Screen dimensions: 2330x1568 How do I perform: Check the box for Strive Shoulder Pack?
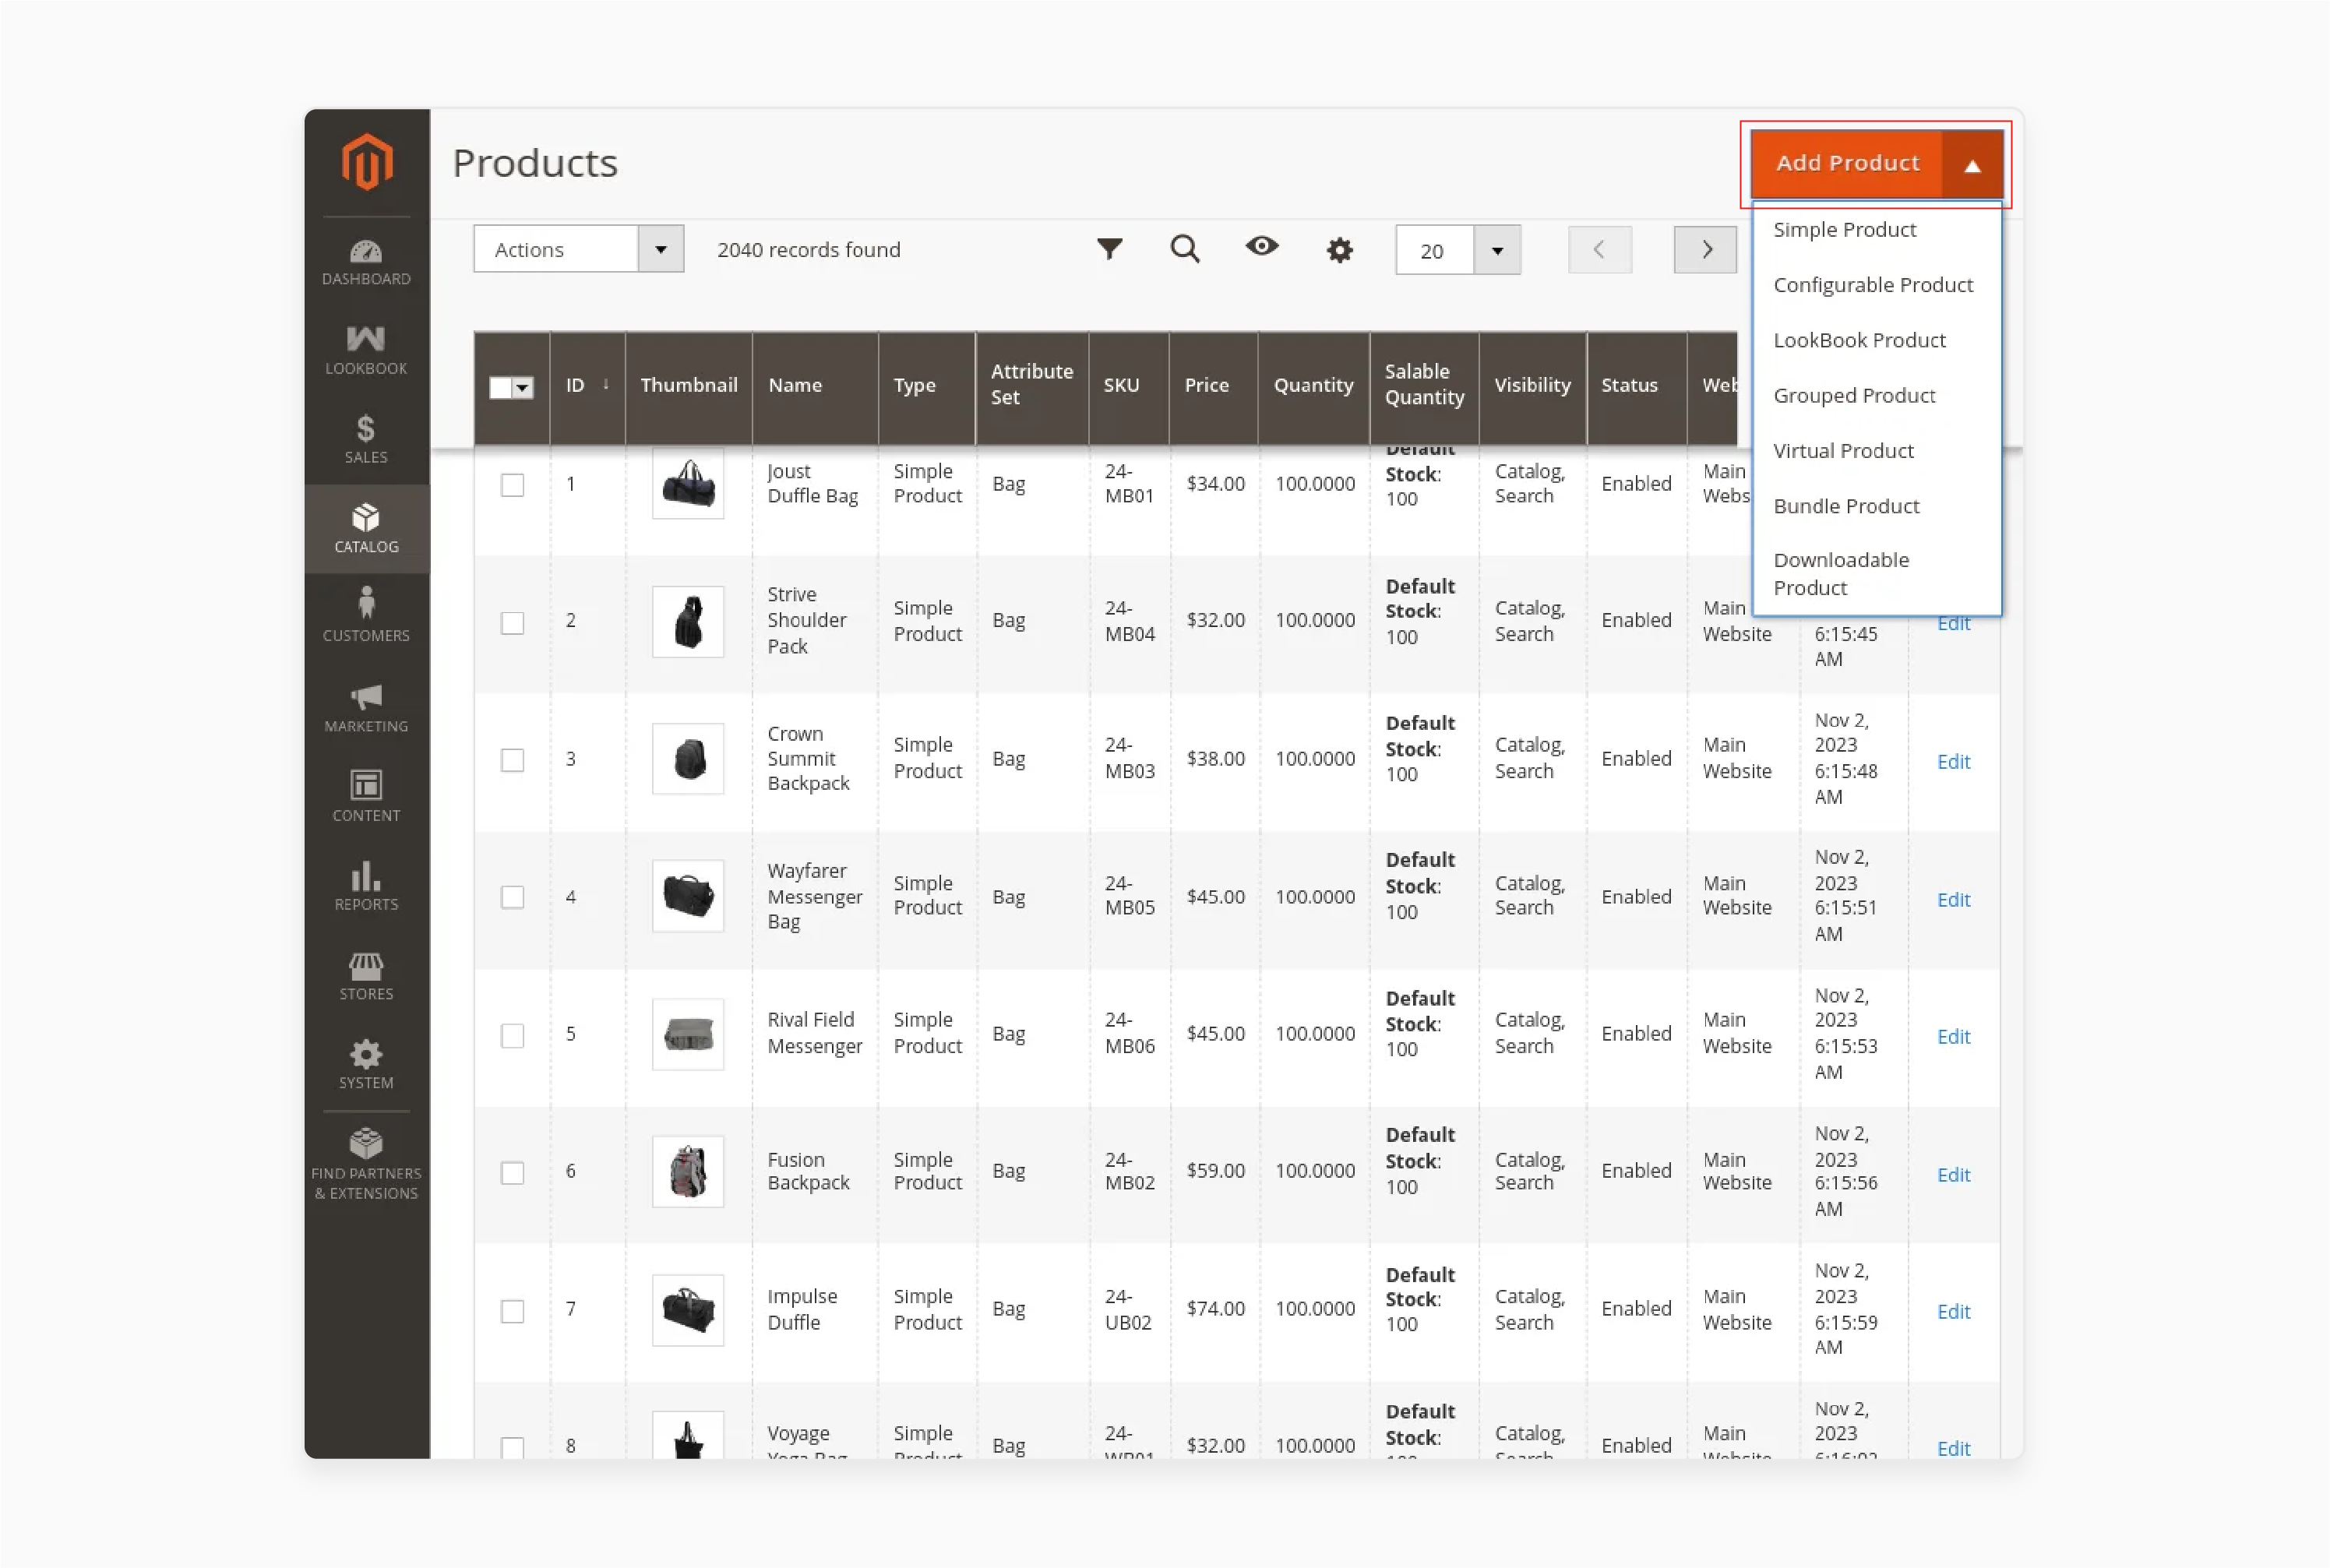pos(512,623)
